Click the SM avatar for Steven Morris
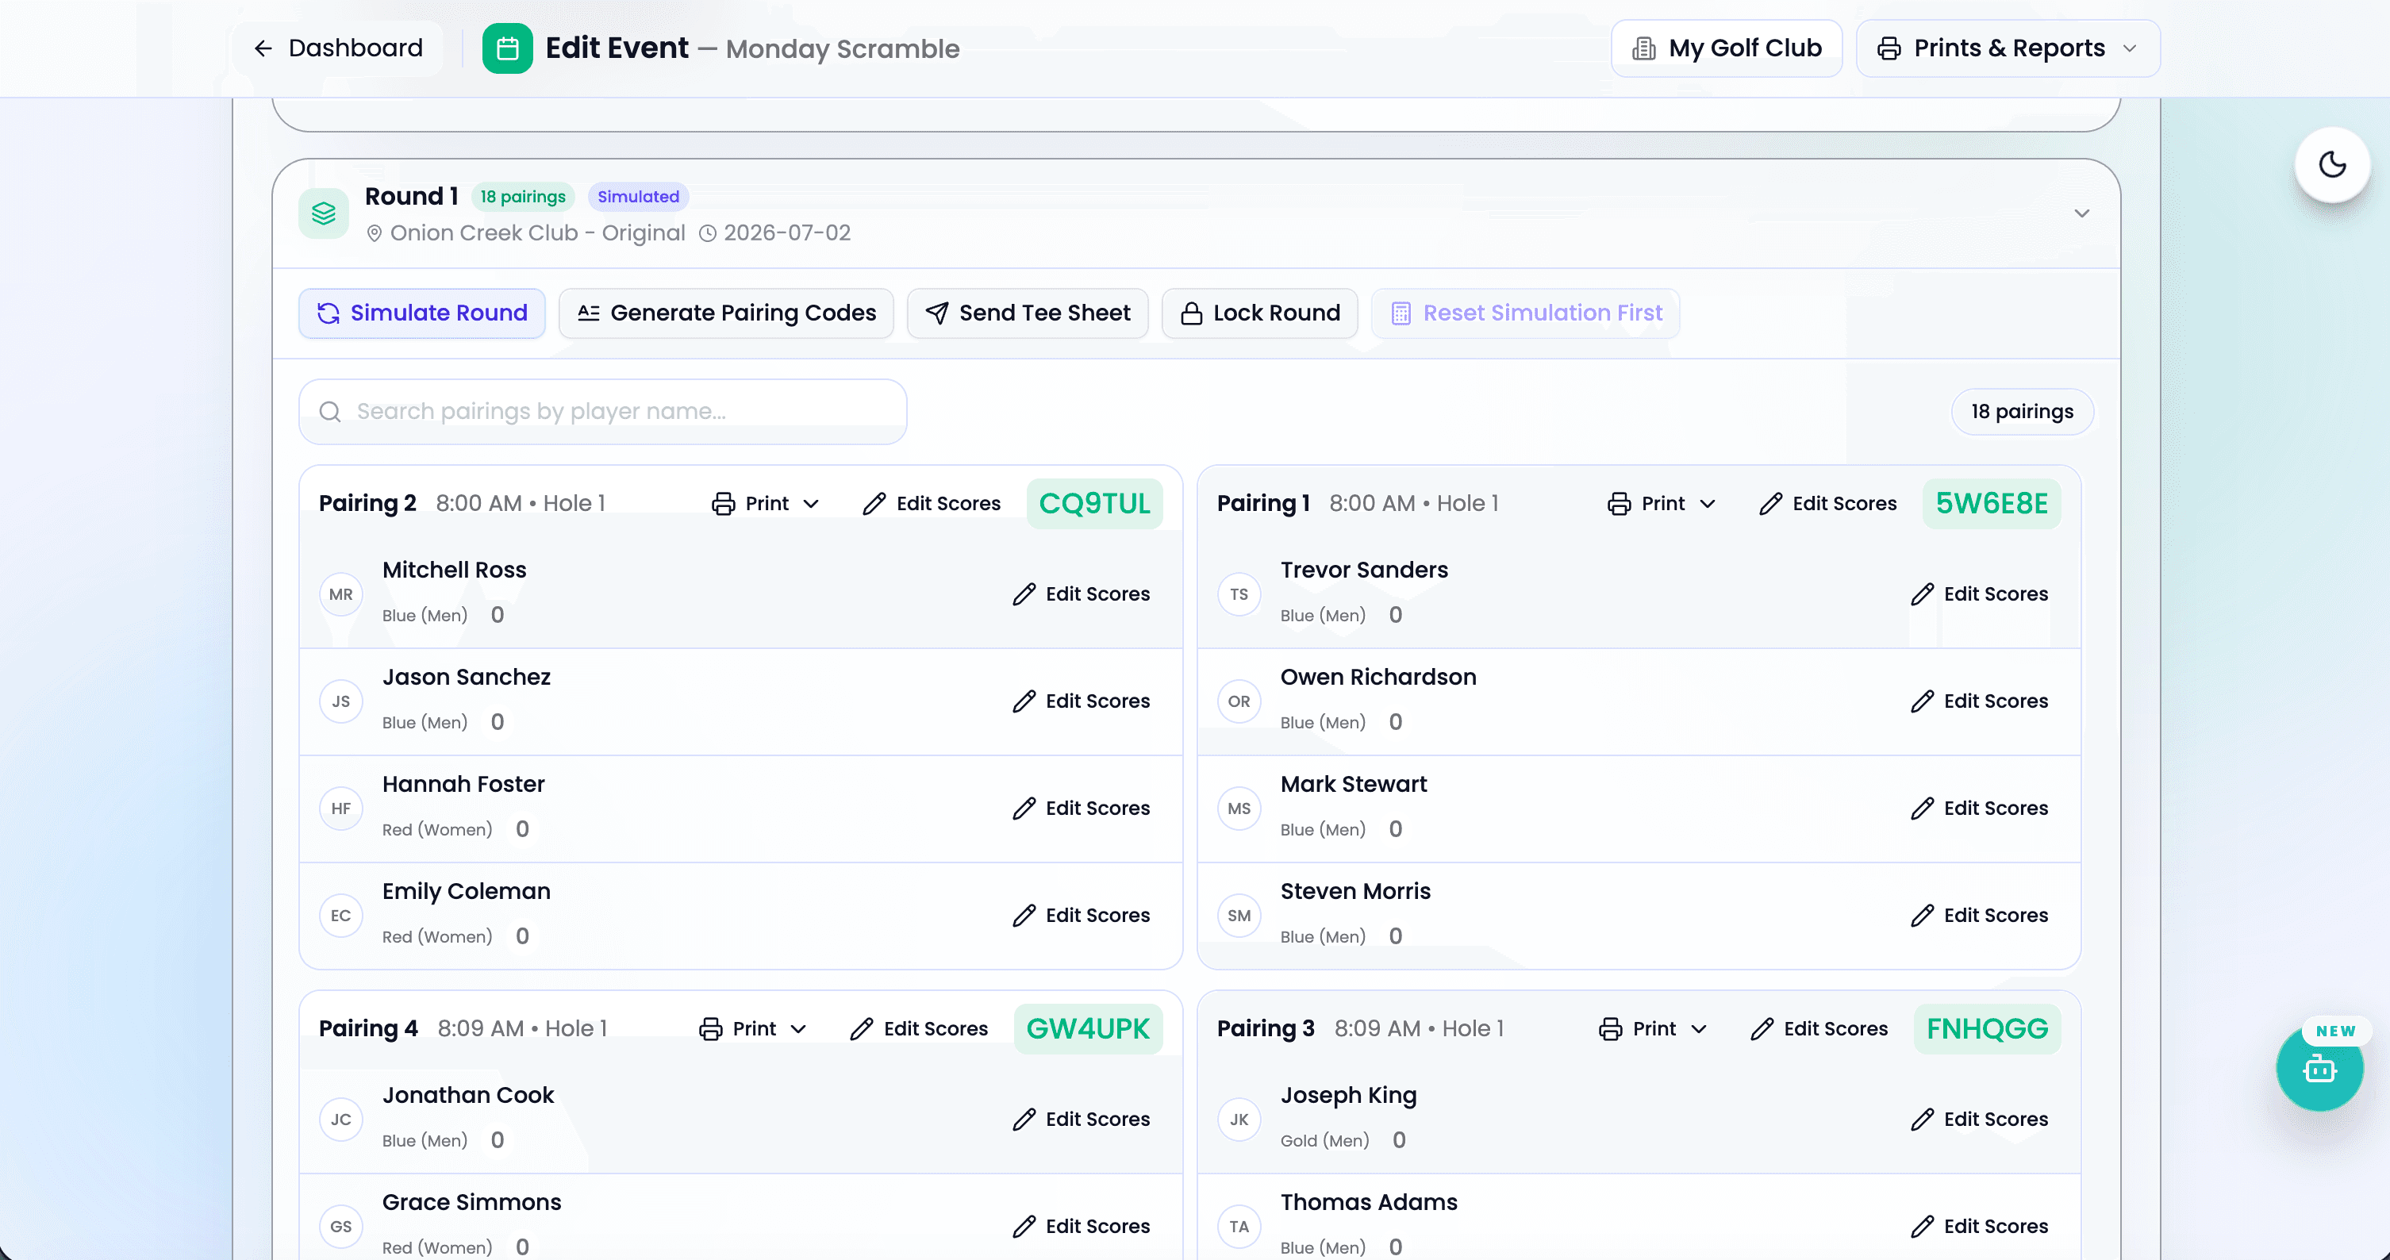 pyautogui.click(x=1239, y=916)
